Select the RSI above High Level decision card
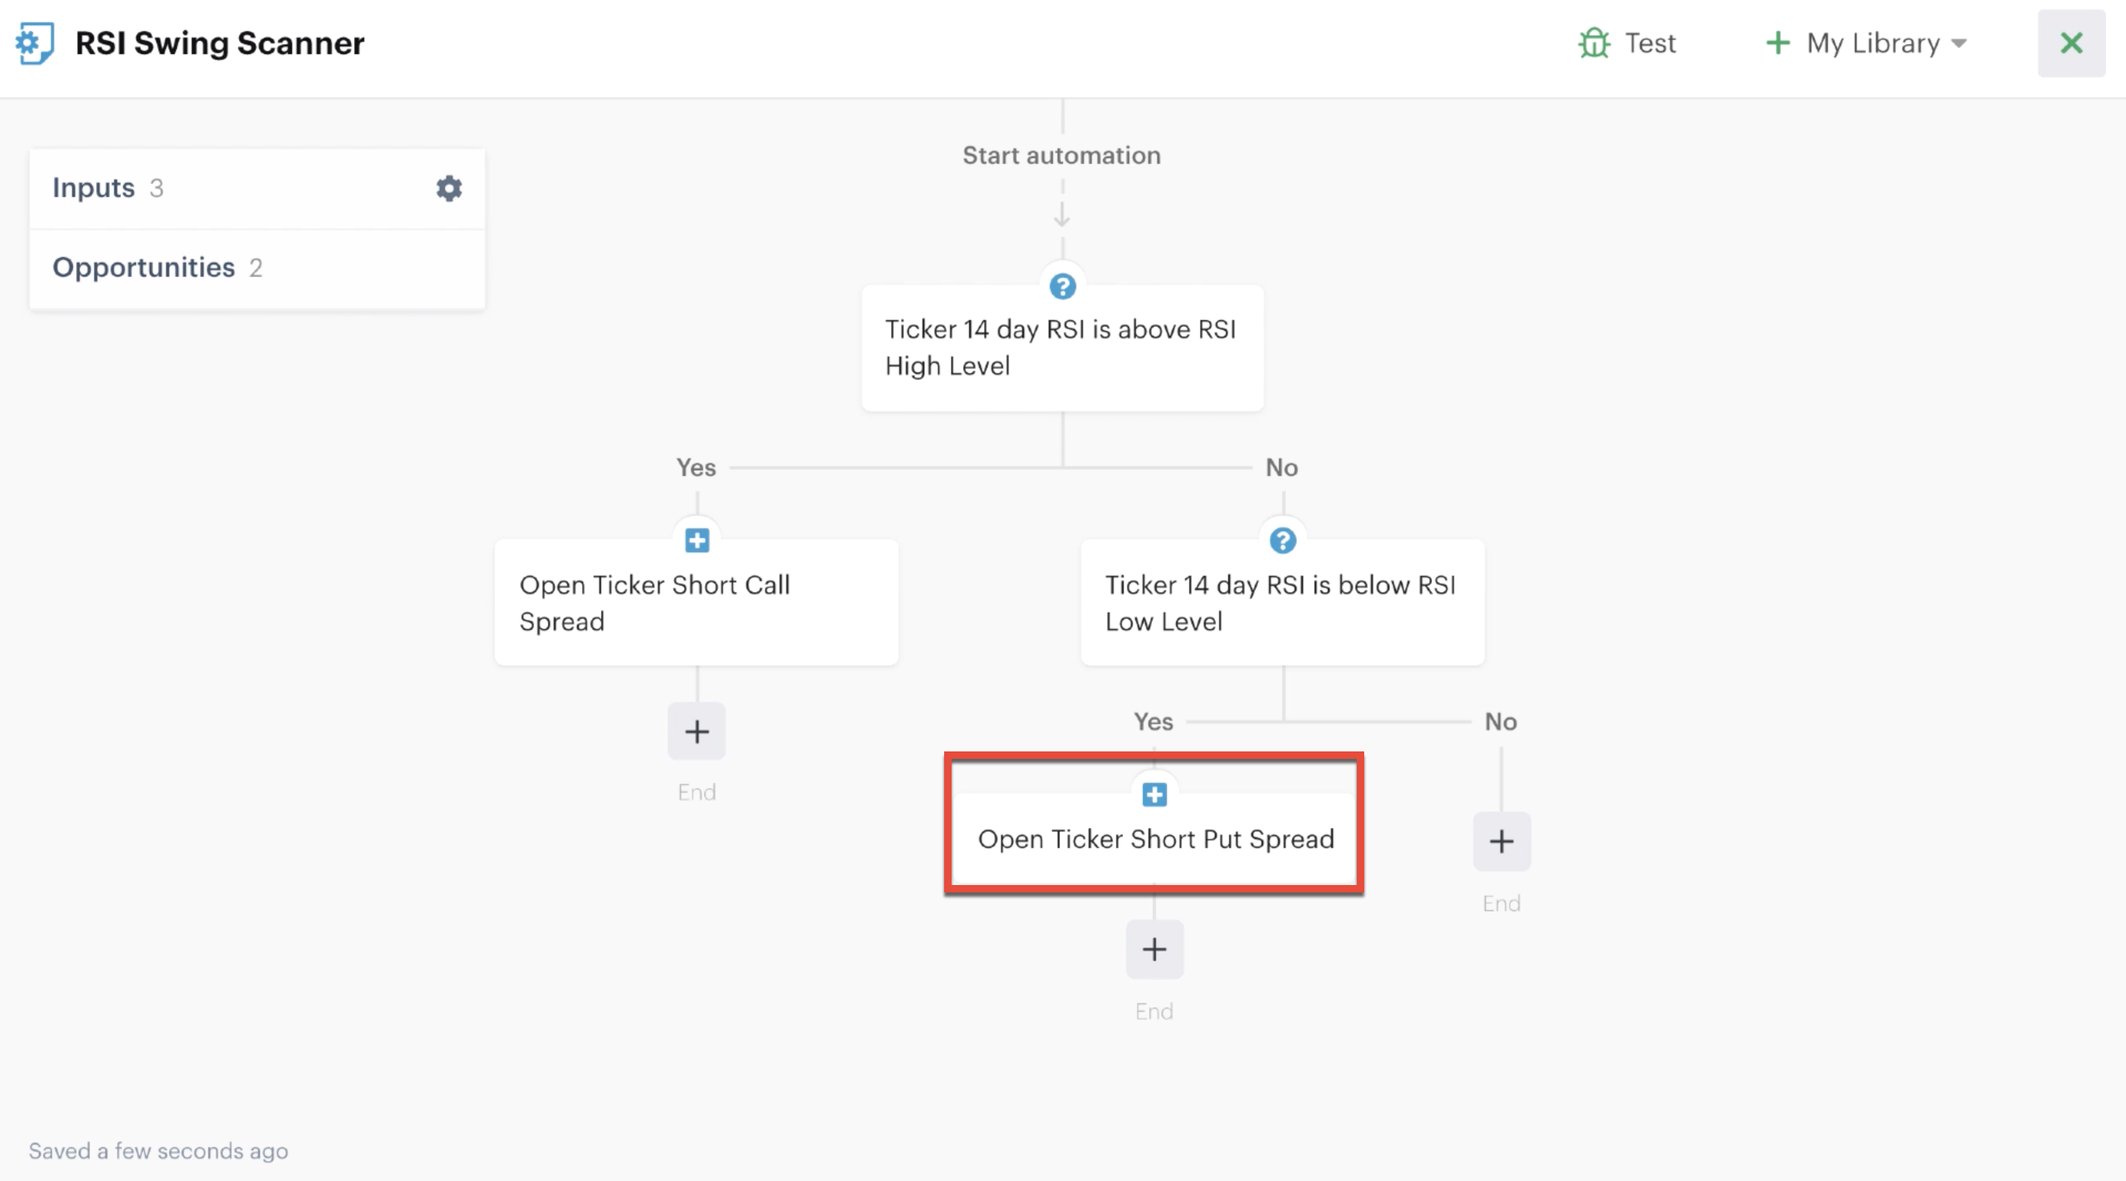2126x1181 pixels. (x=1062, y=348)
